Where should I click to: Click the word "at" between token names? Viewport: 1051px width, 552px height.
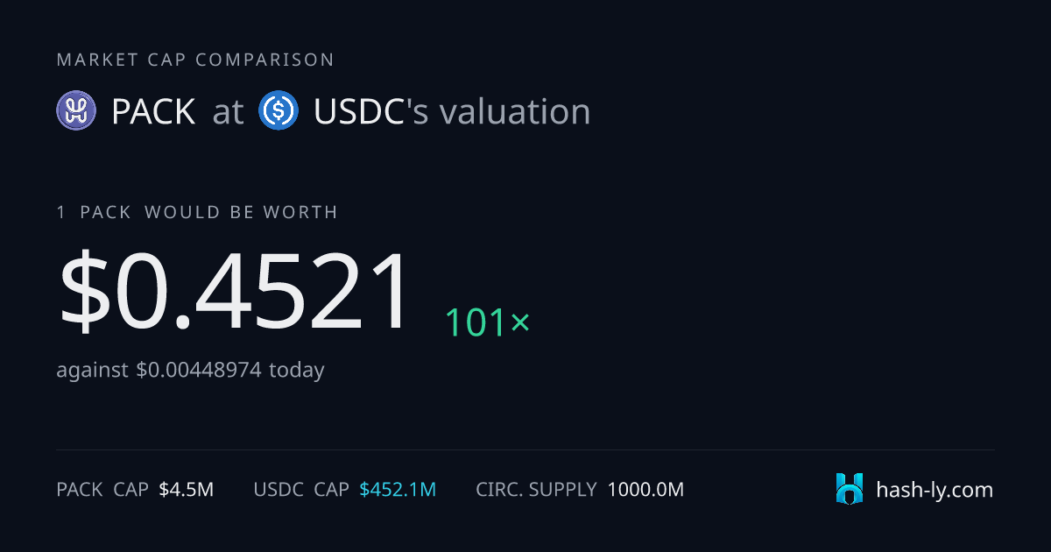tap(228, 113)
